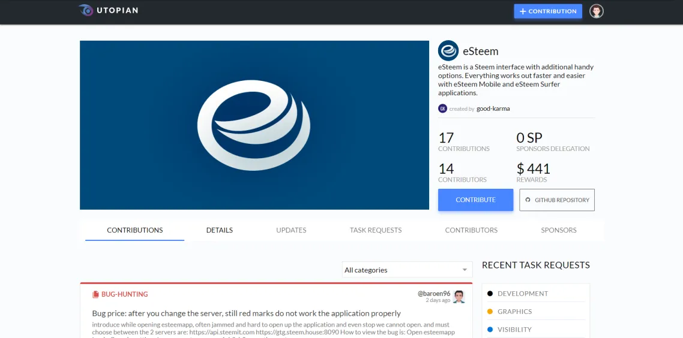The height and width of the screenshot is (338, 683).
Task: Click the blue Visibility category dot
Action: click(x=490, y=329)
